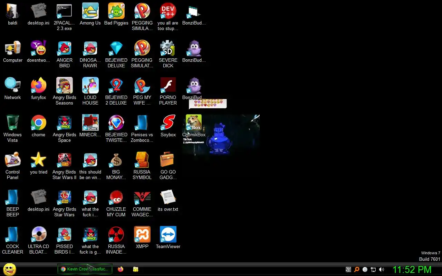The image size is (442, 276).
Task: Click the volume speaker tray icon
Action: click(x=382, y=269)
